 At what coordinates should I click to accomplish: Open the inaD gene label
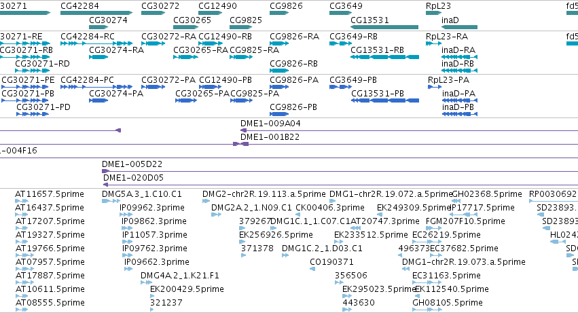click(450, 20)
